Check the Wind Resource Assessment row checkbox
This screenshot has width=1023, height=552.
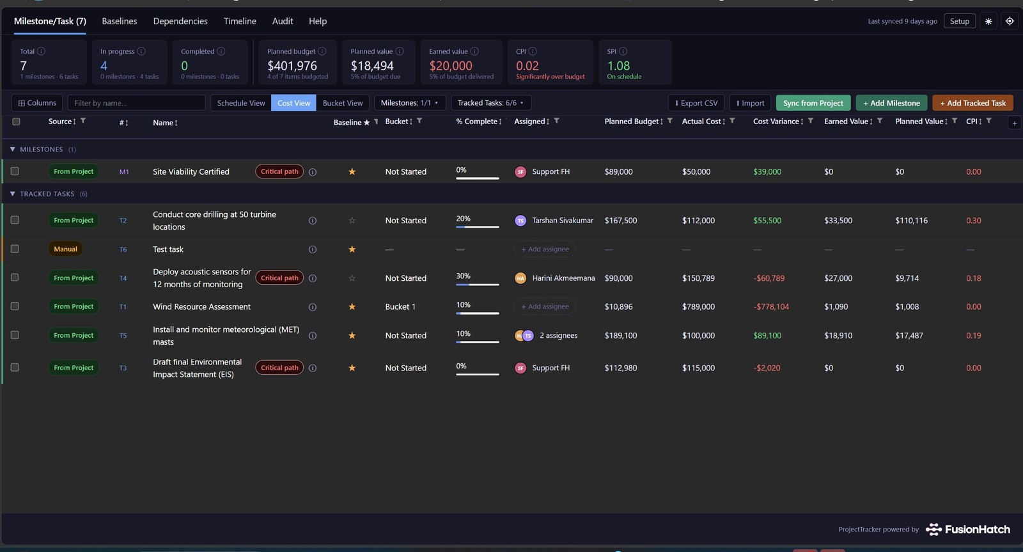pyautogui.click(x=15, y=306)
